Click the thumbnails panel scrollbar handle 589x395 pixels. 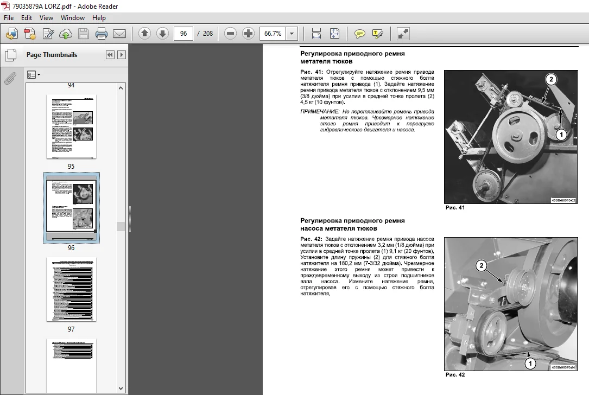121,226
